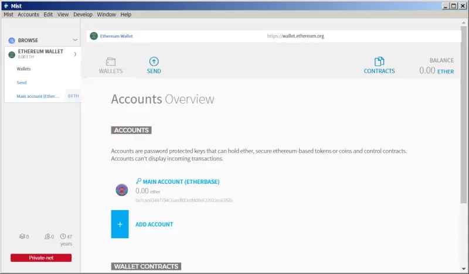
Task: Click the peers count status icon
Action: point(47,237)
